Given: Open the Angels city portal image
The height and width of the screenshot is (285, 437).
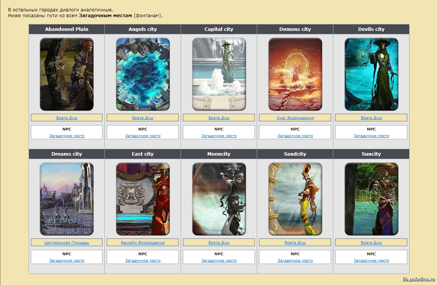Looking at the screenshot, I should pos(143,74).
